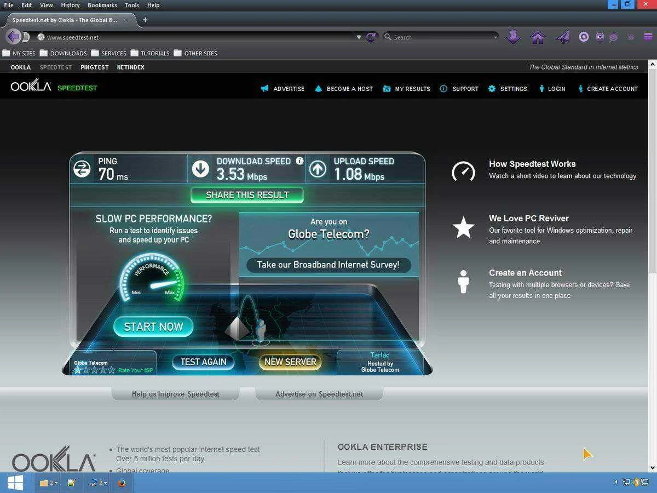
Task: Expand the search engine dropdown arrow
Action: pos(495,37)
